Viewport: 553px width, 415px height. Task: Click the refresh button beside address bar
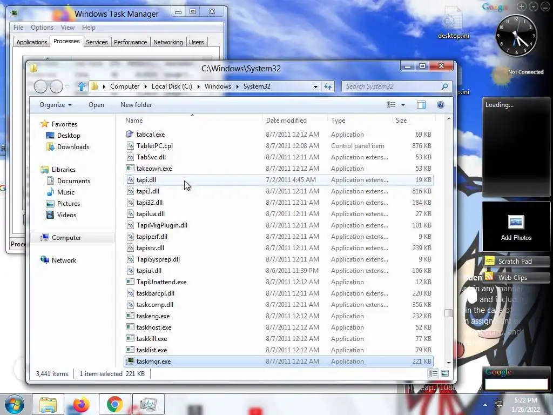click(328, 86)
